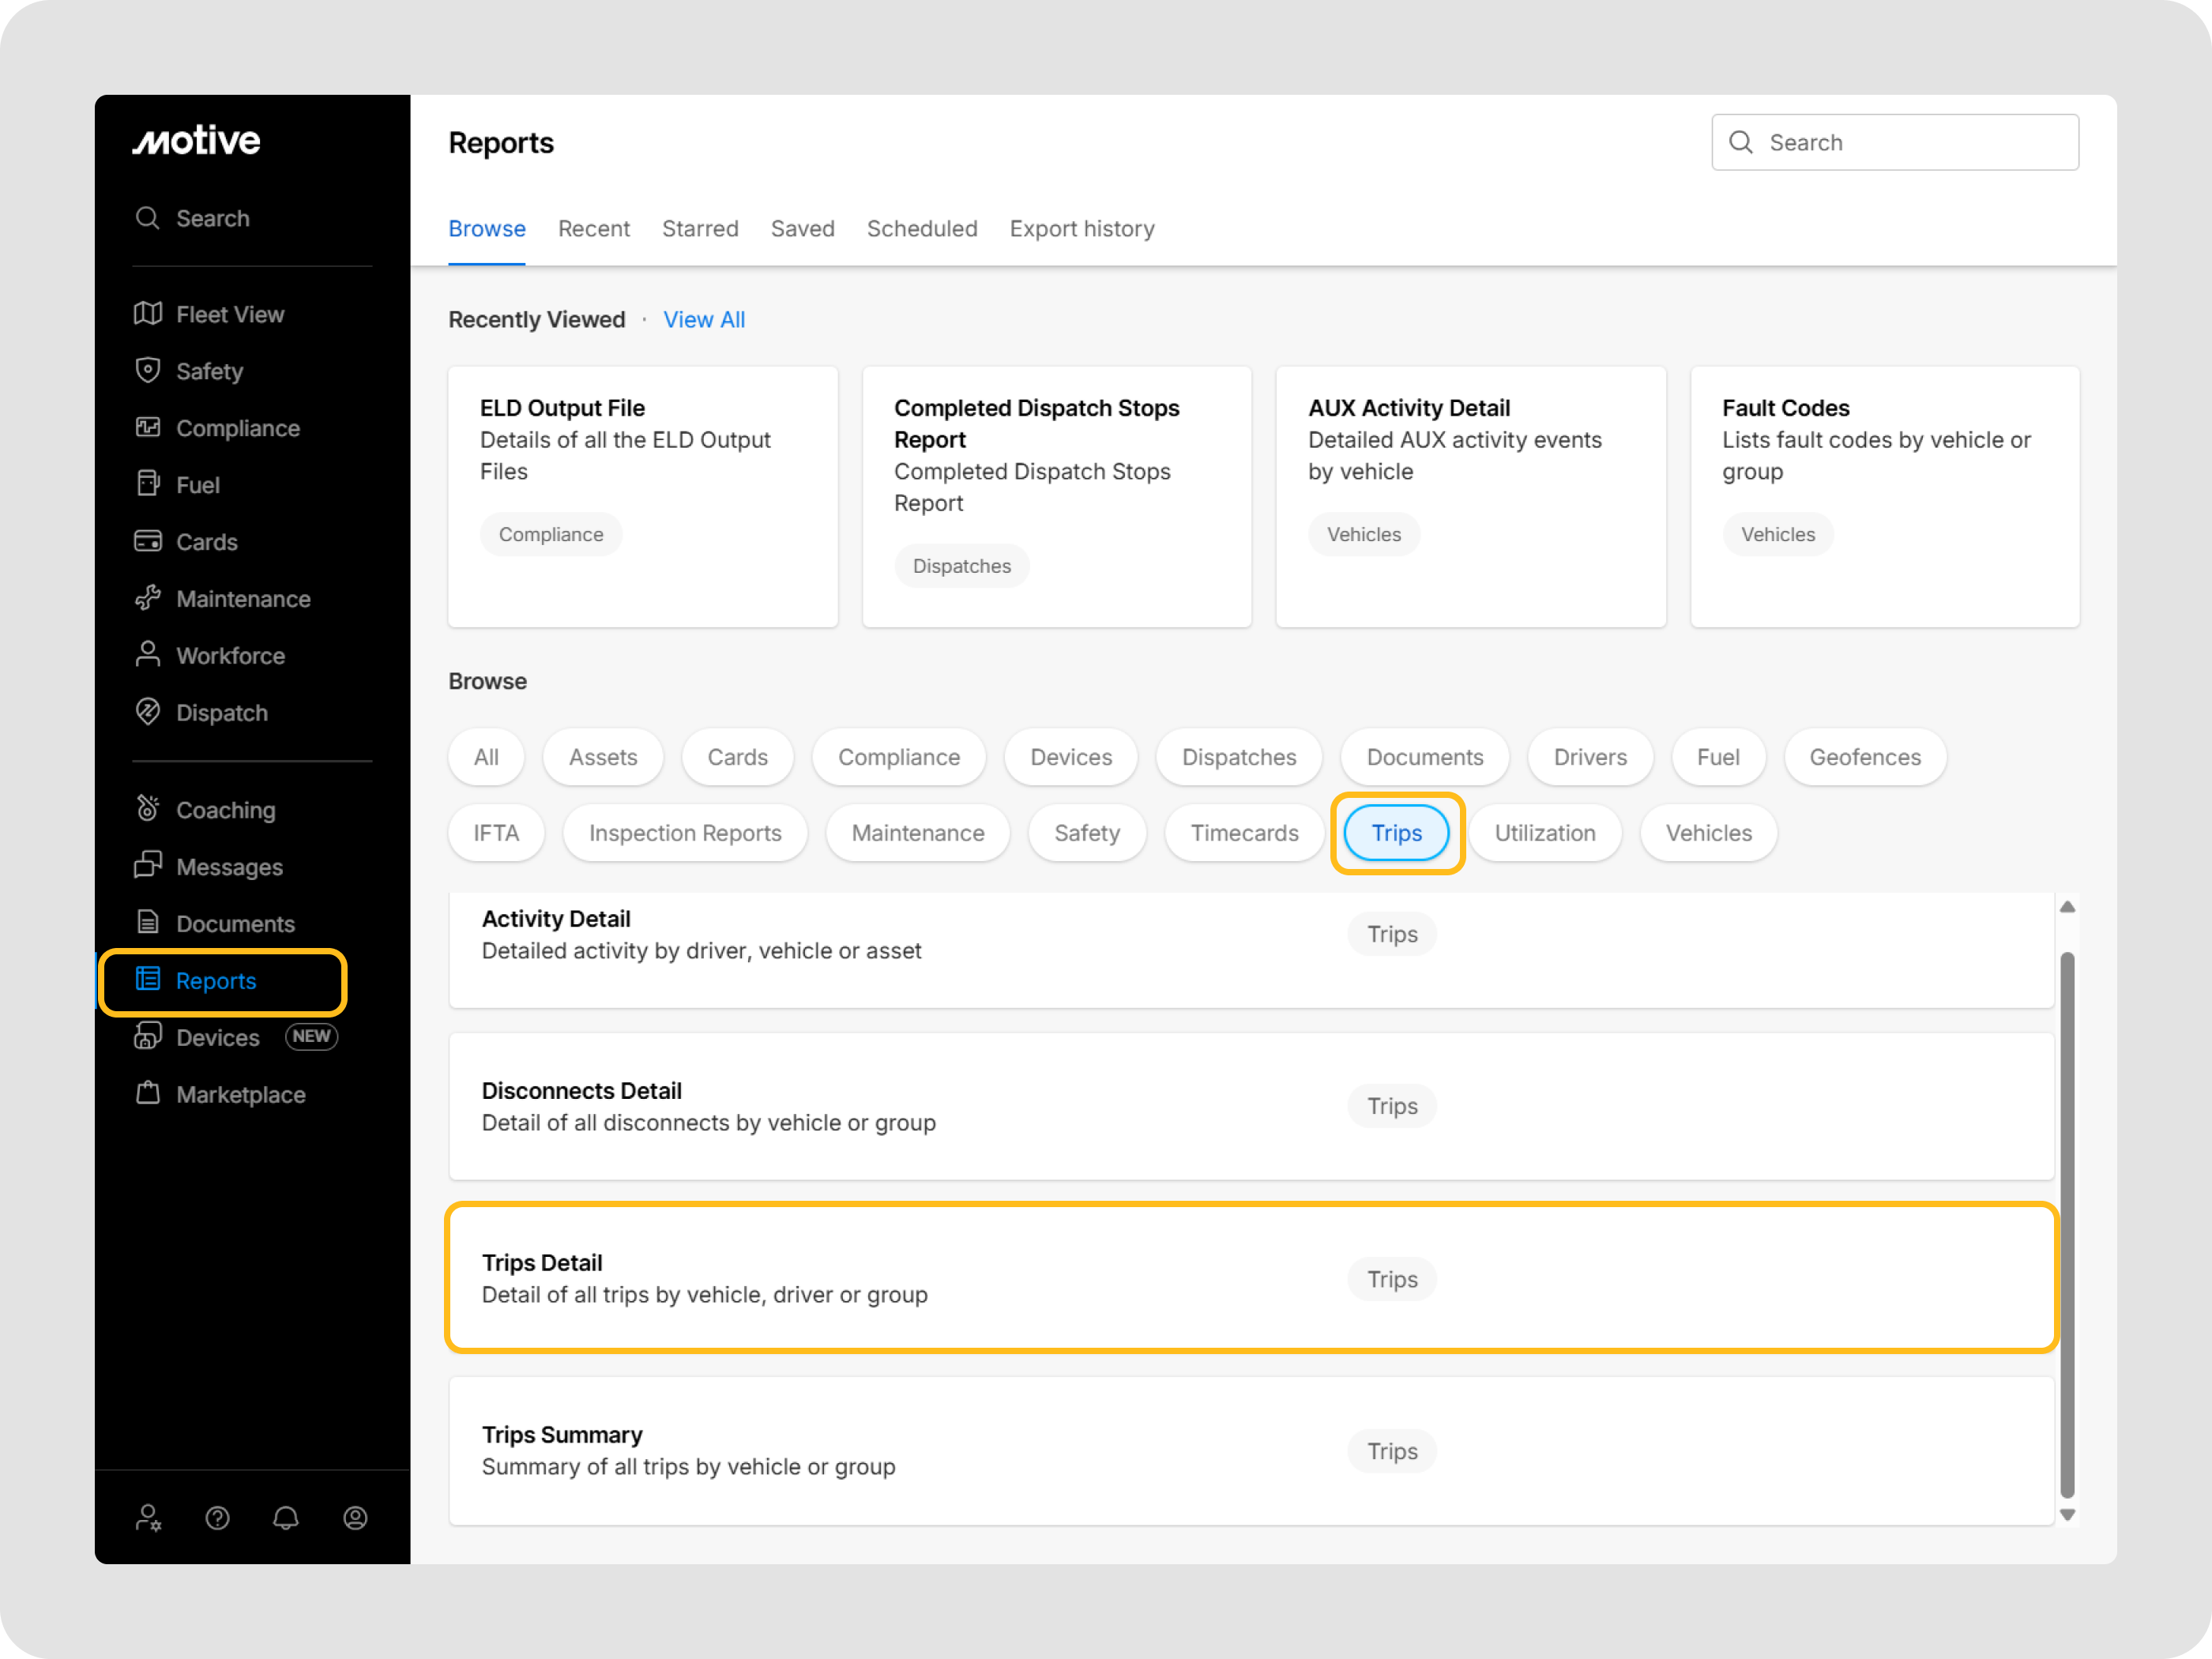Open the user profile icon
Image resolution: width=2212 pixels, height=1659 pixels.
[355, 1518]
